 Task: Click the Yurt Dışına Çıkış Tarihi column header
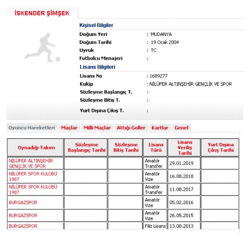coord(220,147)
